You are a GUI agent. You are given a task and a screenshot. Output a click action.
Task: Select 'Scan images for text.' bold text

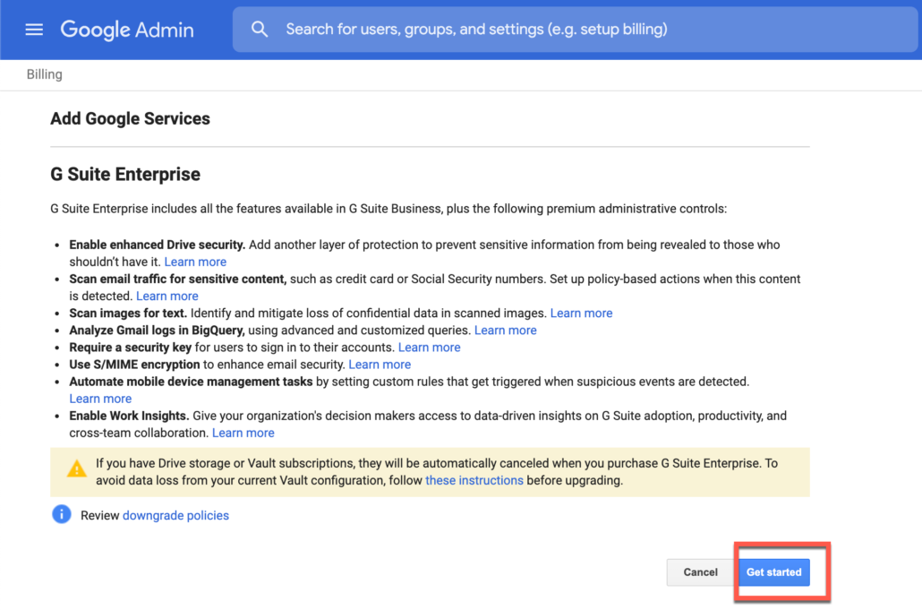point(128,313)
